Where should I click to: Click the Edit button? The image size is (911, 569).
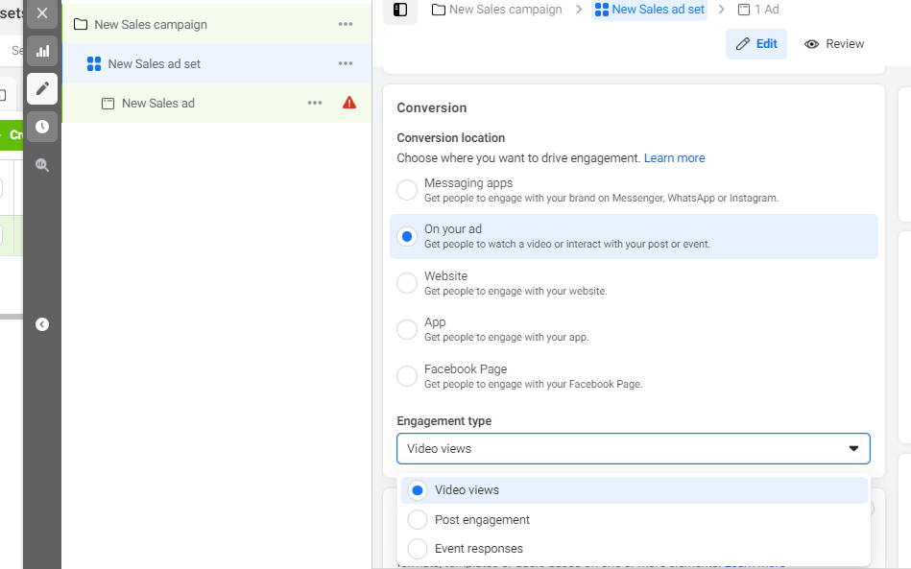756,44
